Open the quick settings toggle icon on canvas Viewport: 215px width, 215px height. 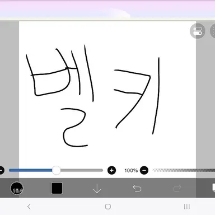coord(198,31)
